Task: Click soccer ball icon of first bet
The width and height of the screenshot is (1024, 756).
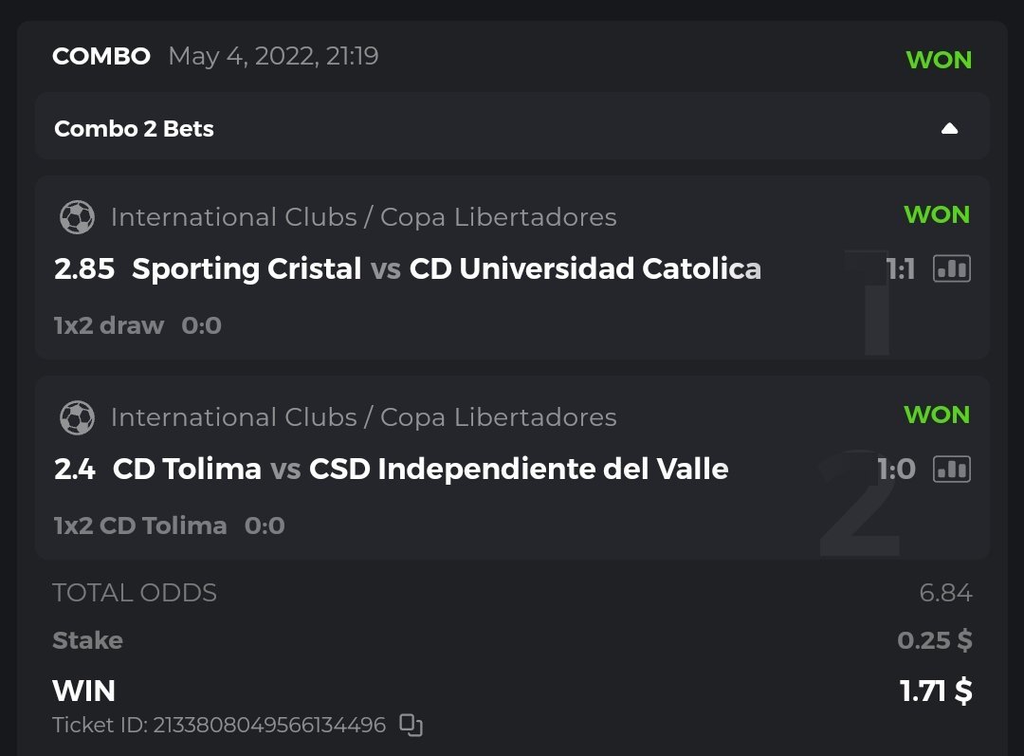Action: pyautogui.click(x=77, y=218)
